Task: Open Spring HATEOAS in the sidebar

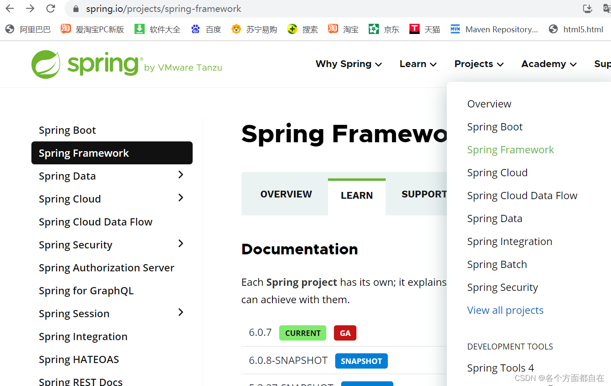Action: (x=79, y=360)
